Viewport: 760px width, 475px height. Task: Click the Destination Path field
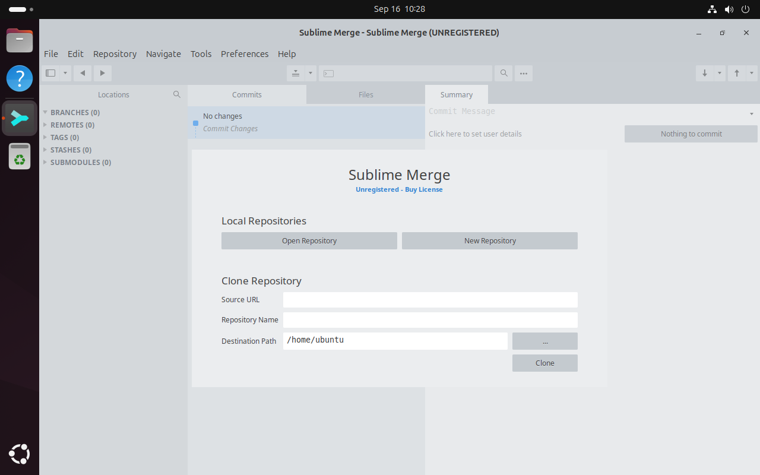click(395, 341)
